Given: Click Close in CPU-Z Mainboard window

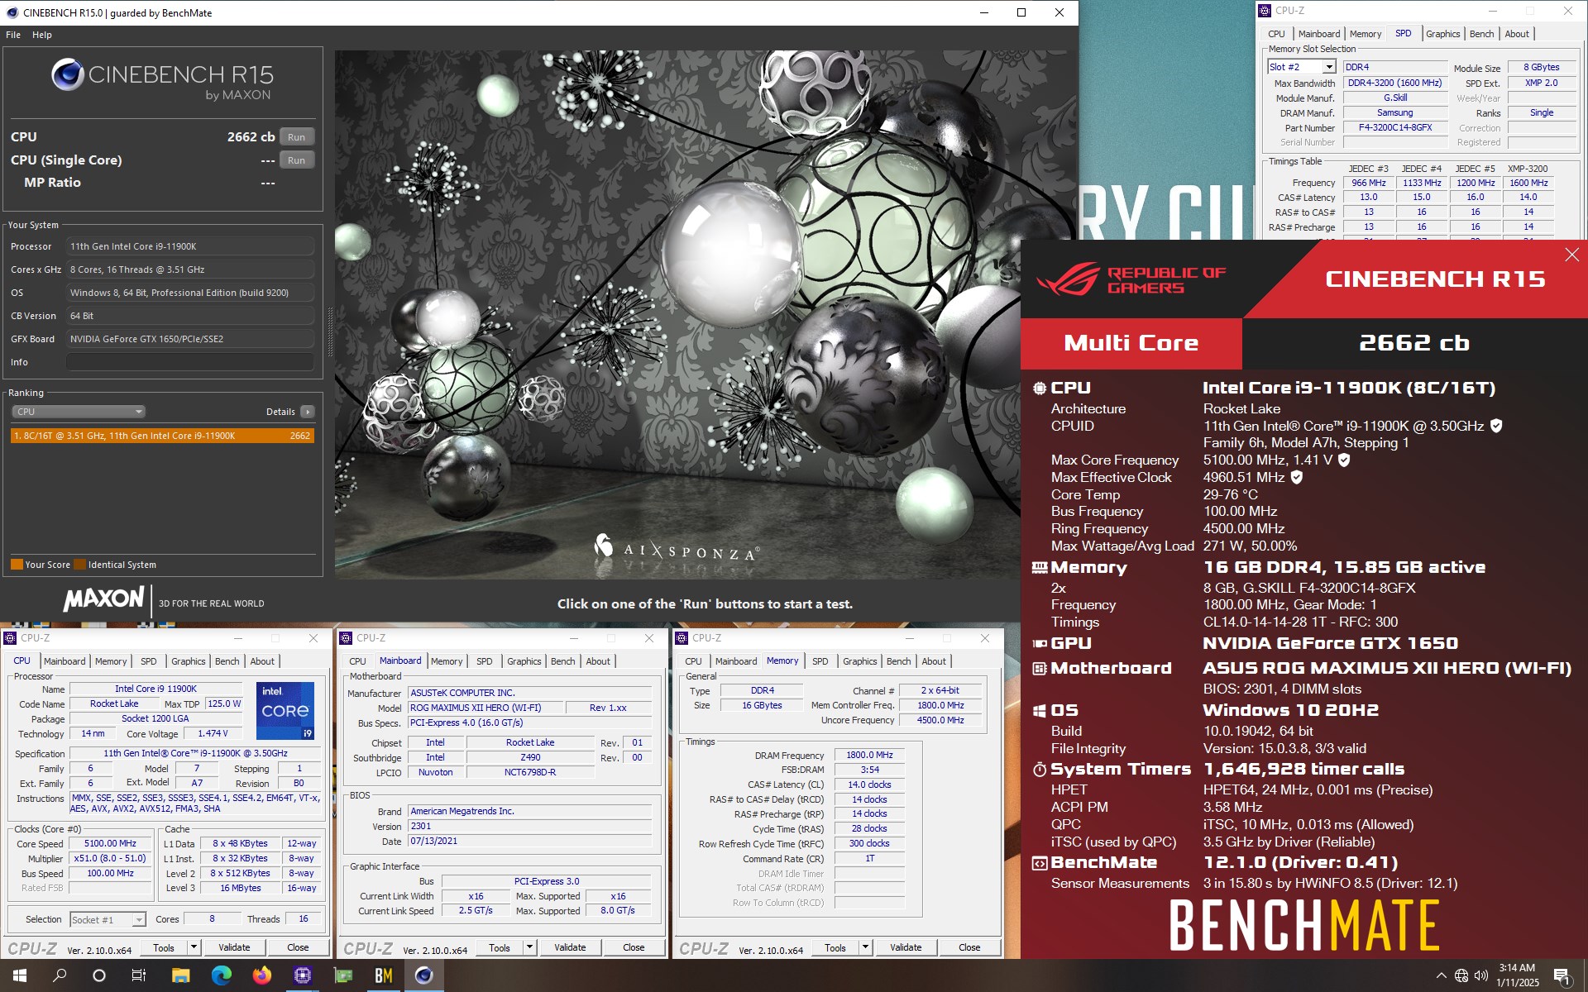Looking at the screenshot, I should pos(634,947).
